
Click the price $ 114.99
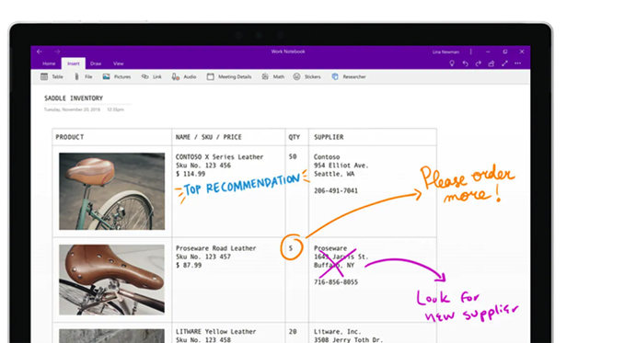point(191,174)
